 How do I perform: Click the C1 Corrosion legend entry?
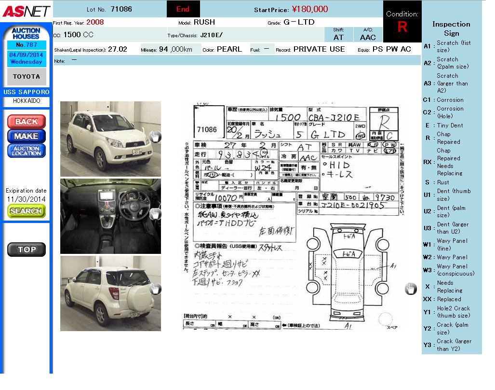[x=443, y=100]
